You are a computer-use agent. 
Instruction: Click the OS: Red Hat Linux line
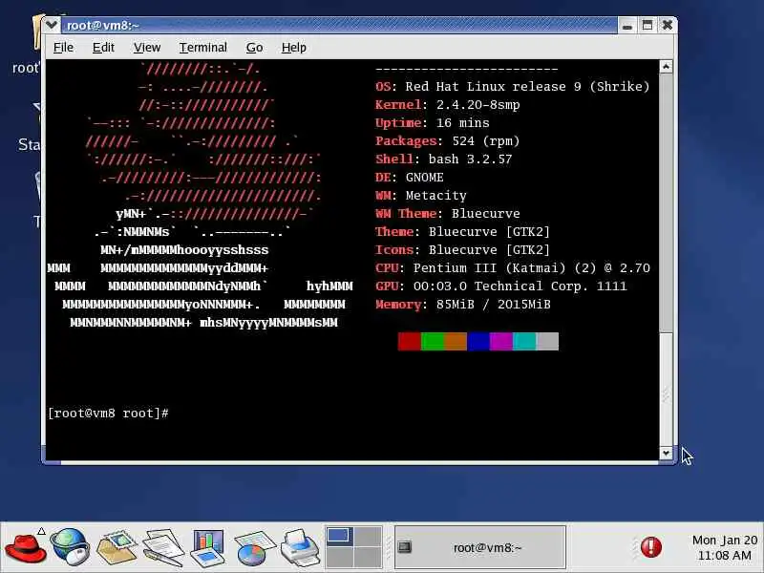(x=513, y=87)
